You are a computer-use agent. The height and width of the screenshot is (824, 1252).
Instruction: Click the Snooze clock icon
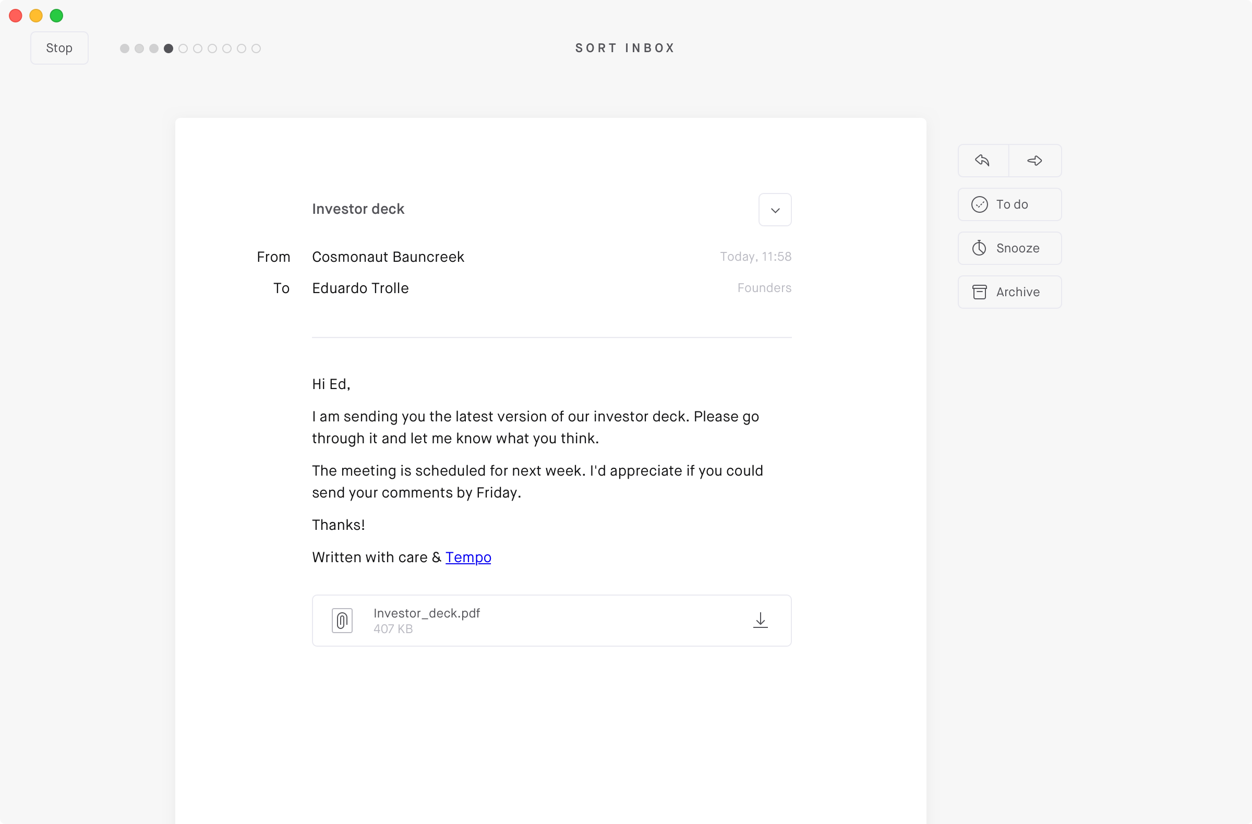[x=979, y=248]
